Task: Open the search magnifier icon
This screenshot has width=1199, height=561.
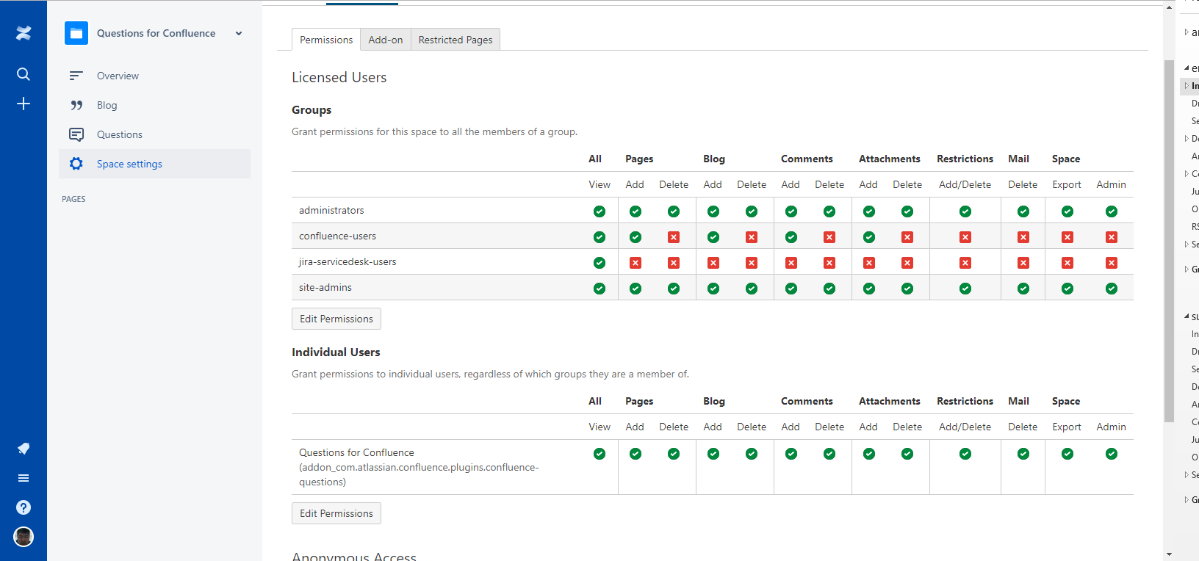Action: coord(24,74)
